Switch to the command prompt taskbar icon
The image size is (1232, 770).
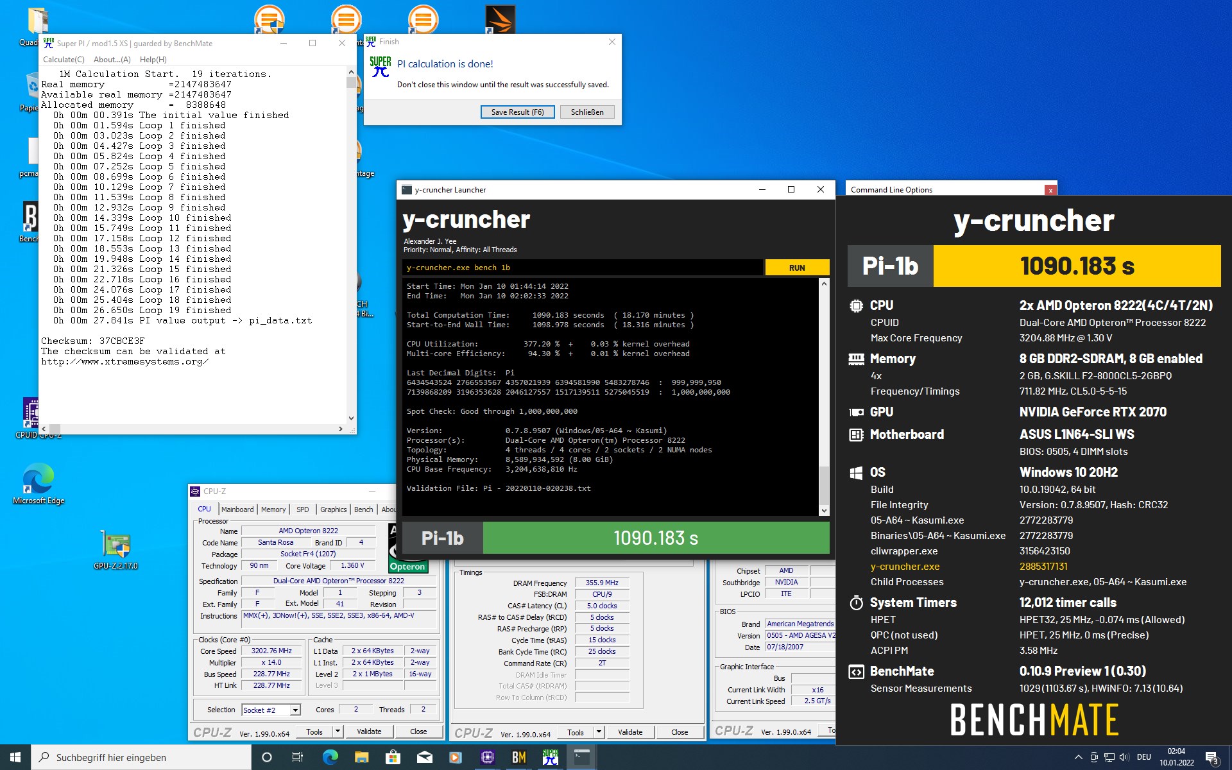pyautogui.click(x=581, y=757)
